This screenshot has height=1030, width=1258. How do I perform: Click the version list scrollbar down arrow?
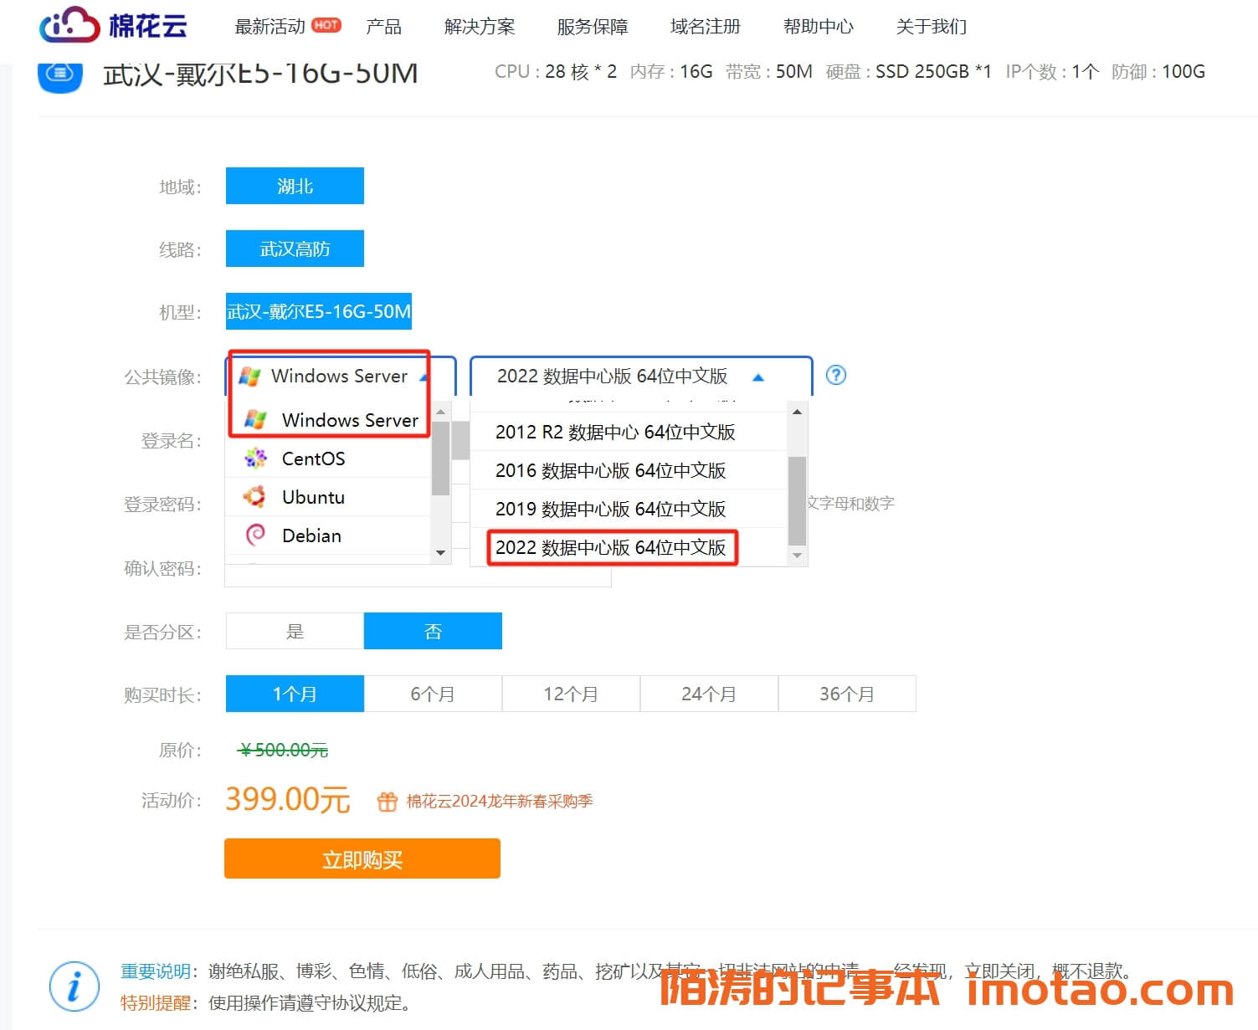pos(798,556)
